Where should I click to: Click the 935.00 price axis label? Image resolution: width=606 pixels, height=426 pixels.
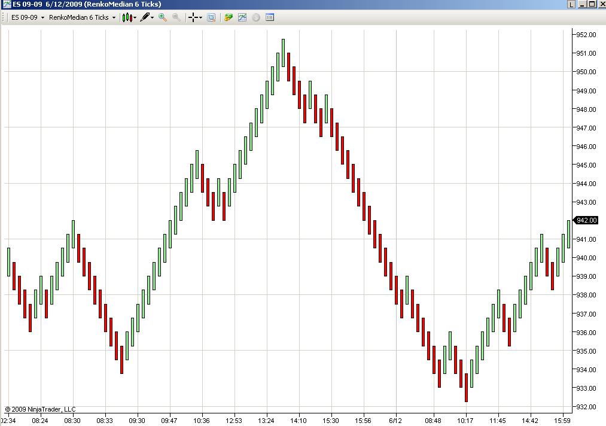click(x=586, y=351)
